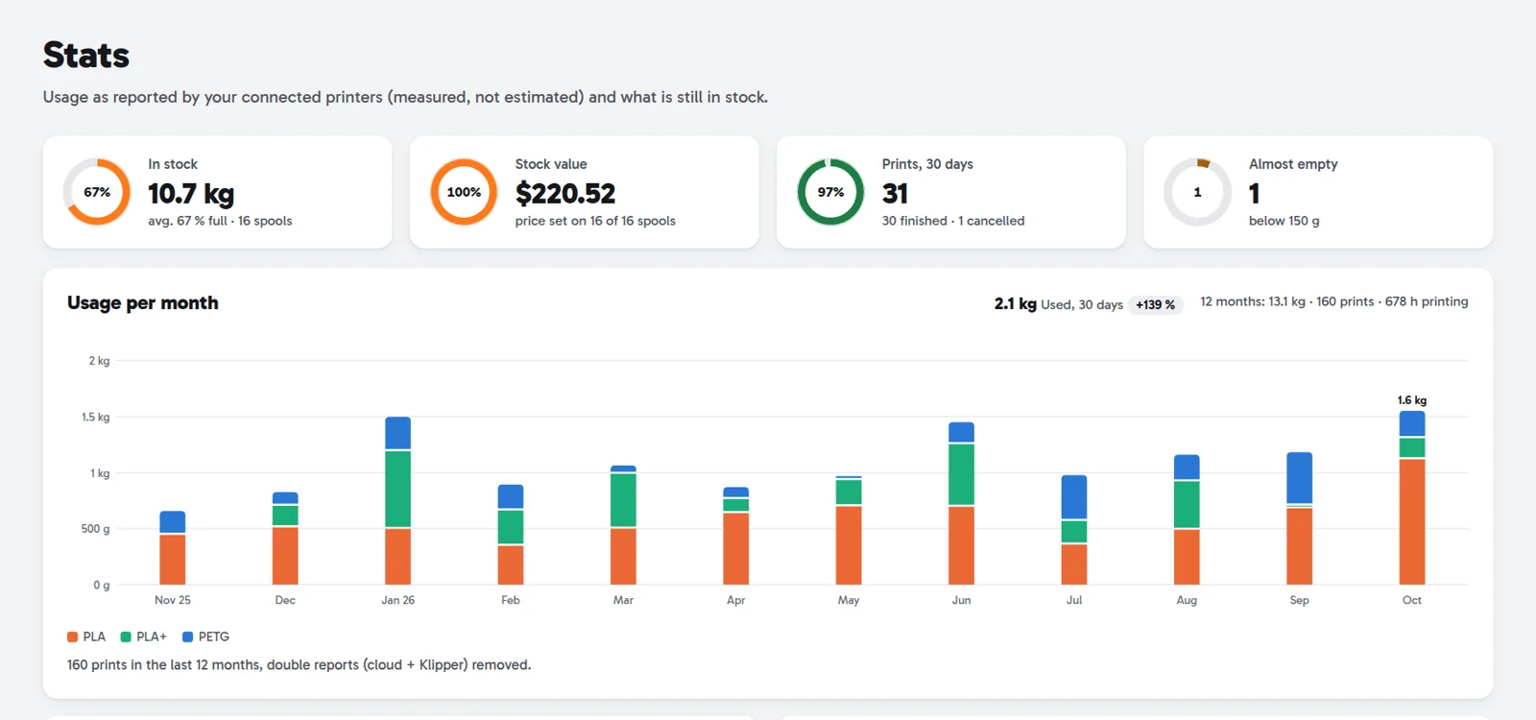Image resolution: width=1536 pixels, height=720 pixels.
Task: Click the '2.1 kg Used, 30 days' summary
Action: (1058, 304)
